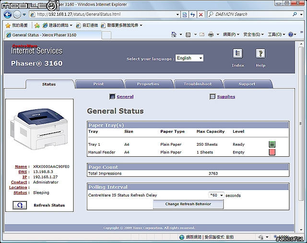Click the page vertical scrollbar
The height and width of the screenshot is (243, 307).
point(301,123)
